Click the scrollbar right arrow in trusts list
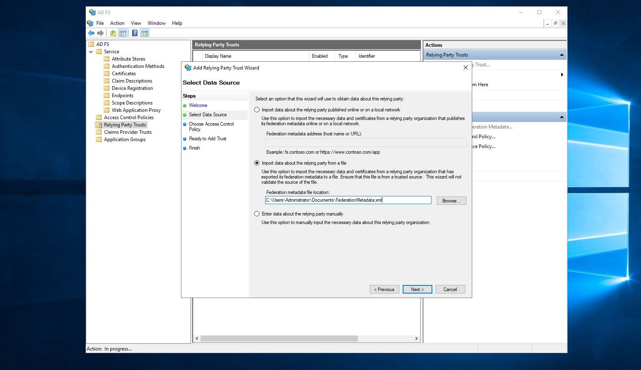This screenshot has width=641, height=370. [416, 338]
